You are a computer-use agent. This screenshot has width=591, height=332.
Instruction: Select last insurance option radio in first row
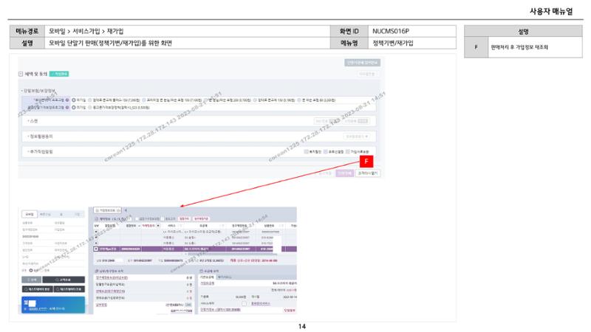pyautogui.click(x=299, y=100)
